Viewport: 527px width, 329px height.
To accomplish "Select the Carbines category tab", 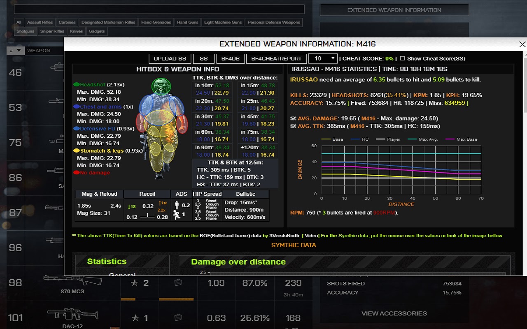I will [67, 22].
